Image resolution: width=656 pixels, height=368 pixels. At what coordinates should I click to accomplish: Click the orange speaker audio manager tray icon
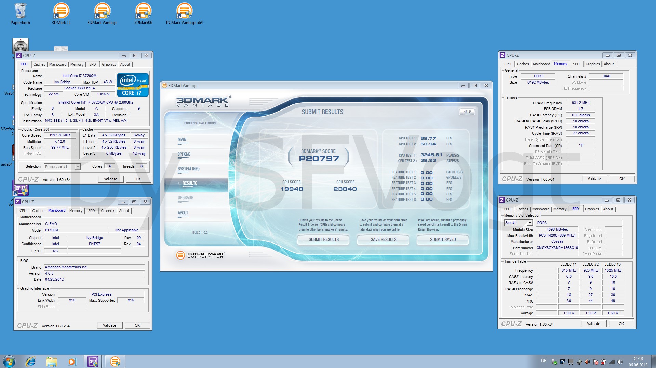[x=587, y=362]
